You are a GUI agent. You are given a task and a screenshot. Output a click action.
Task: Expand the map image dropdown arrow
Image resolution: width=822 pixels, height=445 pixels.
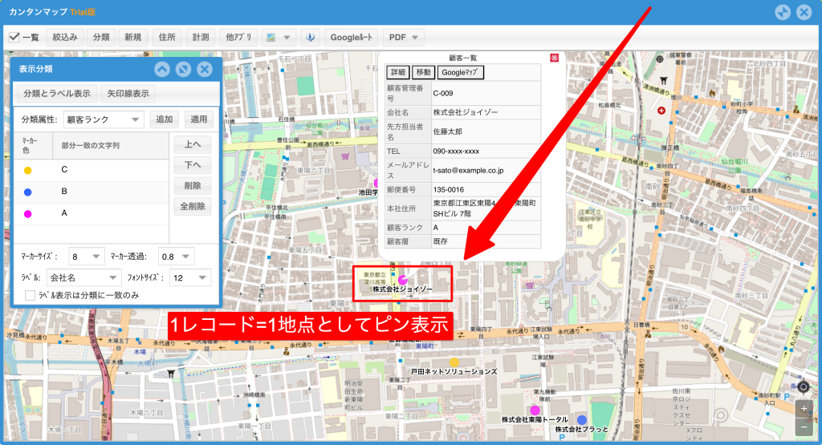tap(287, 37)
